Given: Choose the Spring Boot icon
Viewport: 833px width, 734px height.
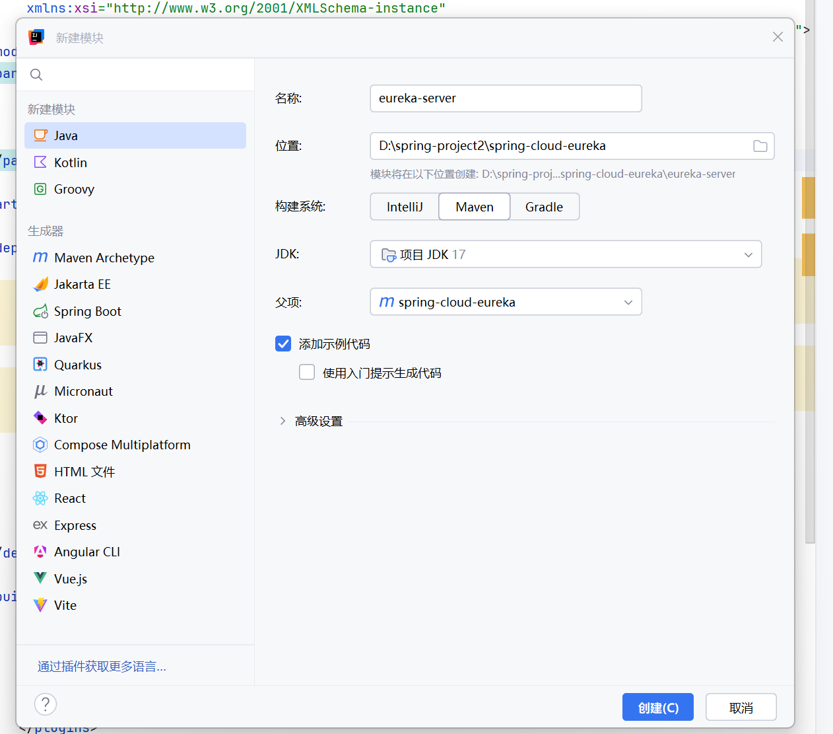Looking at the screenshot, I should tap(40, 311).
